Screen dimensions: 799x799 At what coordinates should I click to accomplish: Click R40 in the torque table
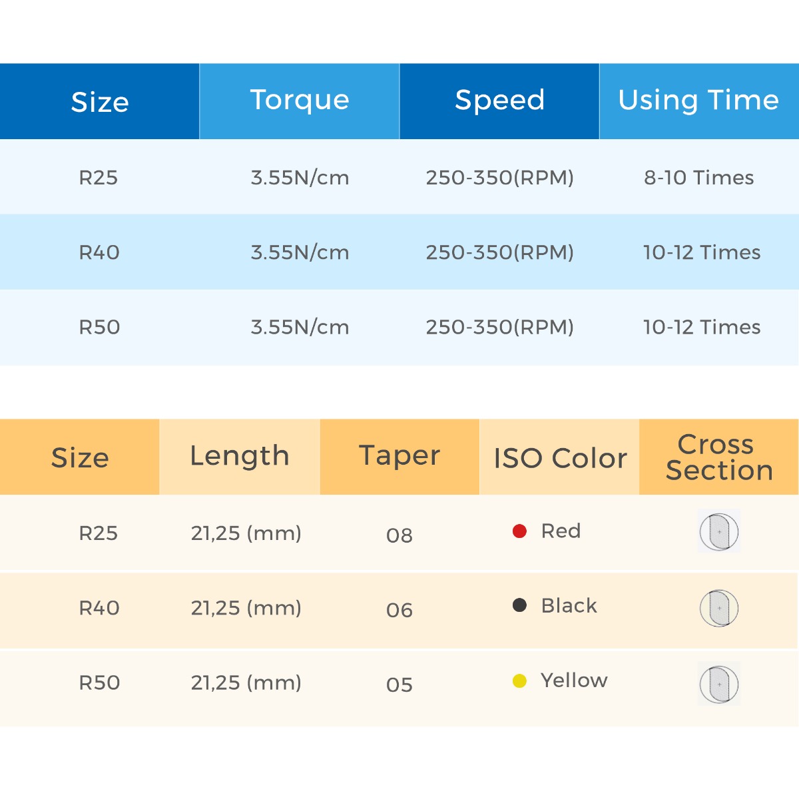coord(99,252)
